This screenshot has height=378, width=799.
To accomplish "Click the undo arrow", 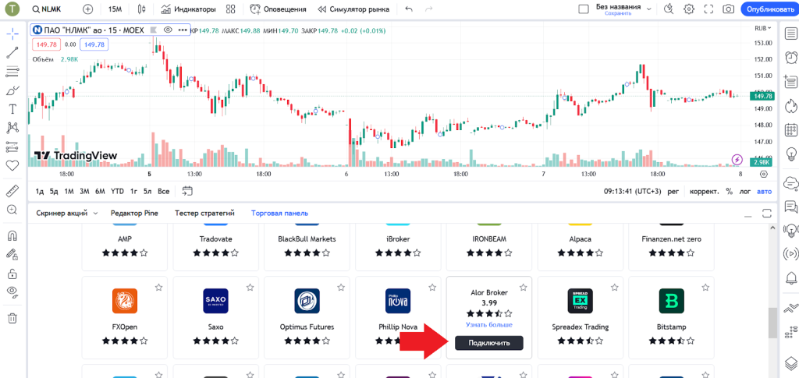I will click(x=409, y=9).
